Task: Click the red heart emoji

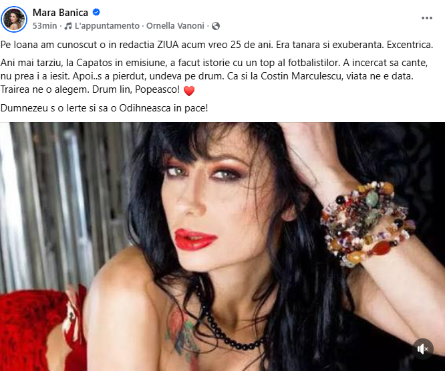Action: 189,91
